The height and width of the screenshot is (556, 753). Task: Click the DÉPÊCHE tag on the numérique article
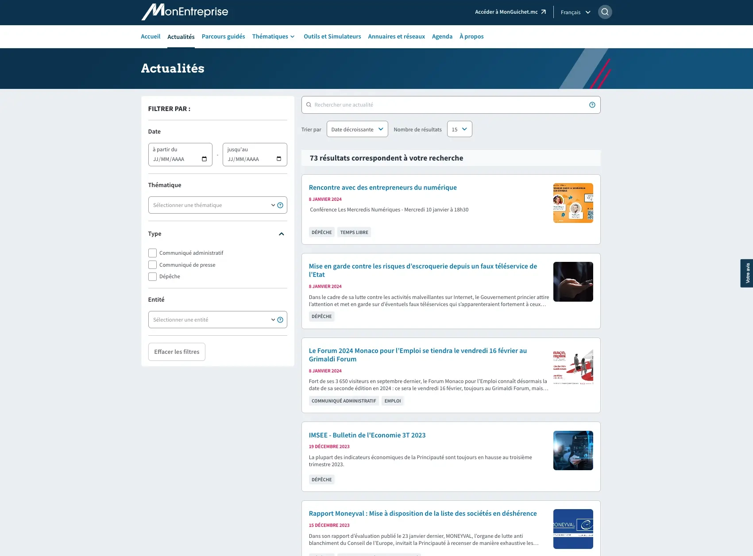click(322, 232)
